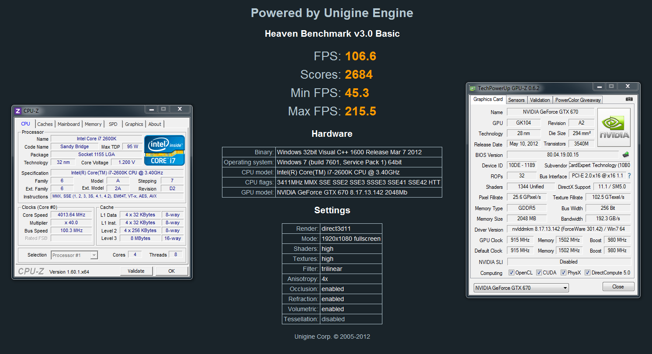652x354 pixels.
Task: Toggle the CUDA checkbox
Action: pyautogui.click(x=539, y=273)
